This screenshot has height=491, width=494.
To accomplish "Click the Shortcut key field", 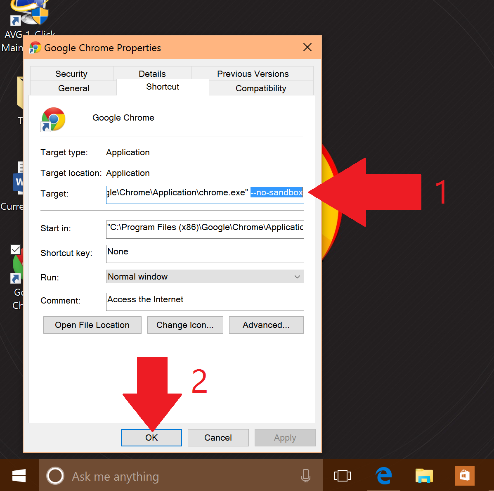I will pos(205,254).
